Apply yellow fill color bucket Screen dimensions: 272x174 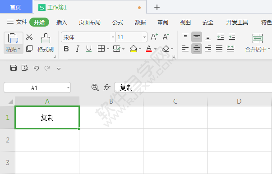(x=134, y=49)
